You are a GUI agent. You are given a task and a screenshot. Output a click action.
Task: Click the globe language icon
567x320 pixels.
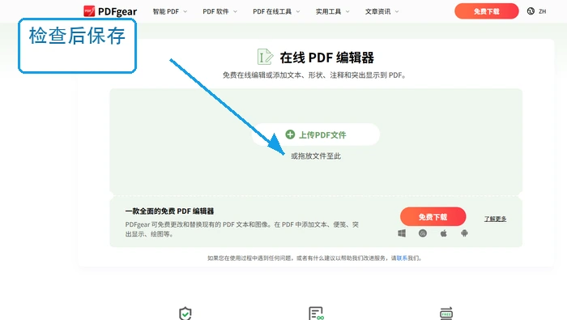coord(531,11)
